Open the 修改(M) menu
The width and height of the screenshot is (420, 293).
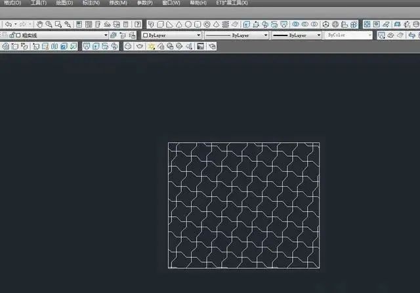(118, 3)
